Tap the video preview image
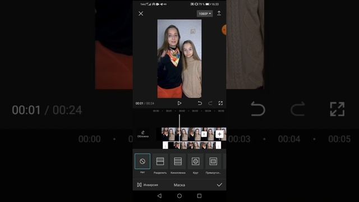This screenshot has height=202, width=359. (179, 58)
